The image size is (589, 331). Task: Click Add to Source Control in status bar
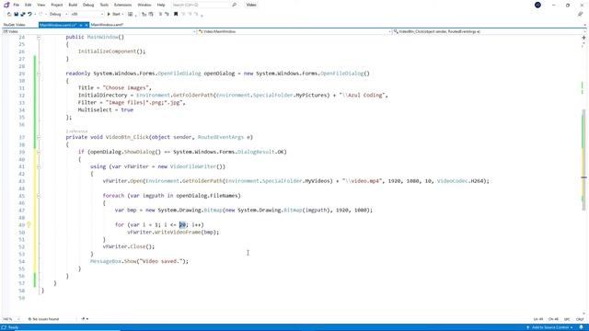point(550,327)
